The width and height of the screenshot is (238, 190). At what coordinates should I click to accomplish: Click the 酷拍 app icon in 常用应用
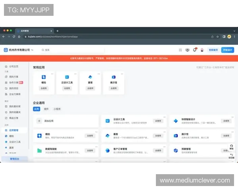click(44, 77)
